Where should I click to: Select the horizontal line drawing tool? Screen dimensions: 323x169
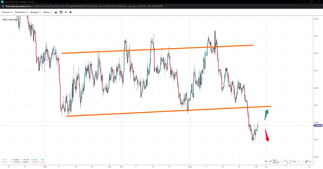click(282, 161)
